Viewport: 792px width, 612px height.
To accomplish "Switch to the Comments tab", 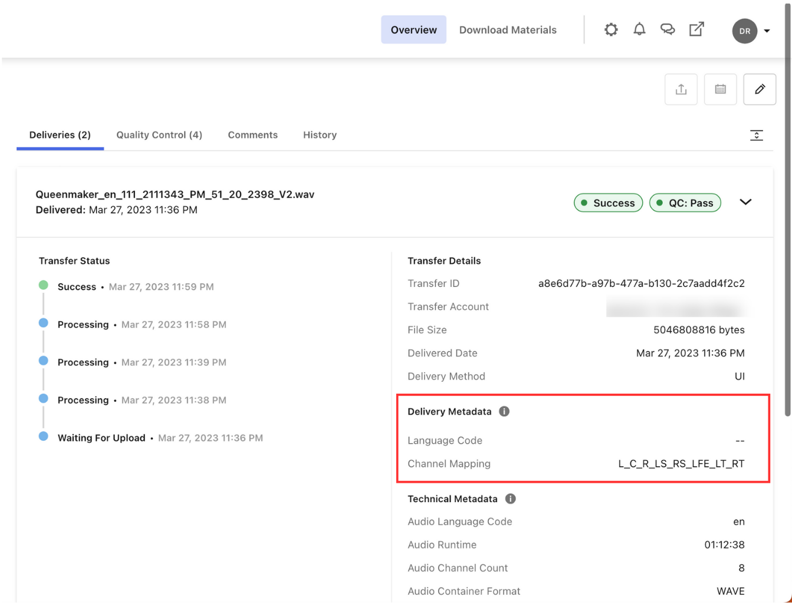I will pos(253,135).
